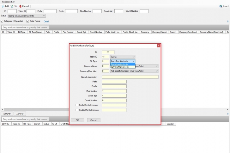This screenshot has height=153, width=230.
Task: Open the Company dropdown arrow in dialog
Action: pyautogui.click(x=157, y=66)
